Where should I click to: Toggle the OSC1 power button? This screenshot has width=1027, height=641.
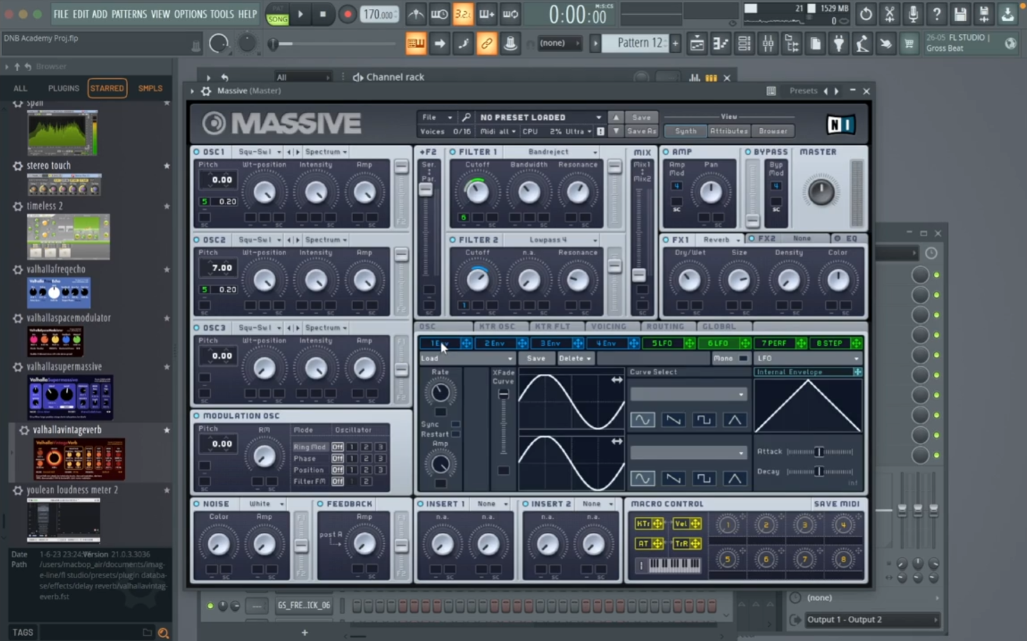click(x=196, y=152)
